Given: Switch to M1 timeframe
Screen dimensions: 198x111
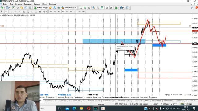Looking at the screenshot, I should pyautogui.click(x=51, y=12).
